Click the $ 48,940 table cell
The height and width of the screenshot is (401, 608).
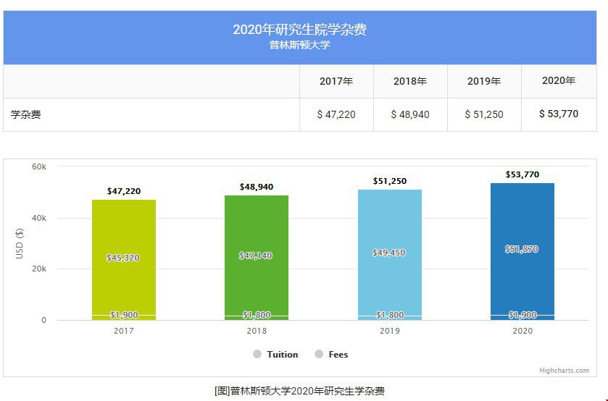pos(410,114)
